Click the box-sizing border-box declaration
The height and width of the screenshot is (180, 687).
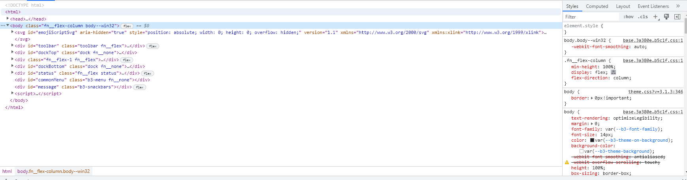pyautogui.click(x=601, y=173)
